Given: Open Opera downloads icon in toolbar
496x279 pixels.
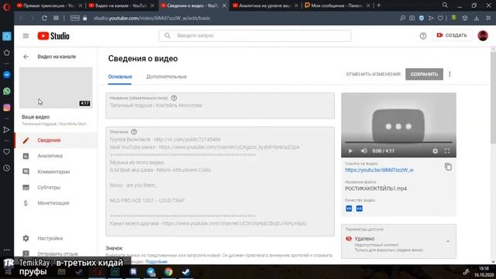Looking at the screenshot, I should coord(477,18).
